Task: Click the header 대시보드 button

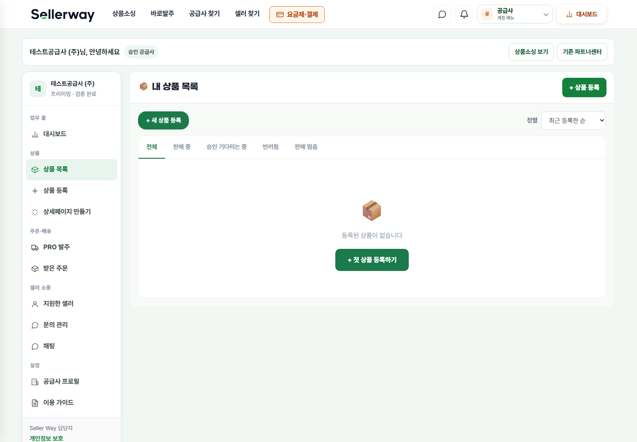Action: [x=581, y=14]
